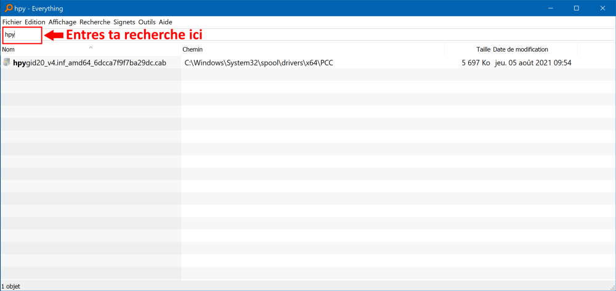
Task: Click the 1 objet status bar text
Action: [x=10, y=286]
